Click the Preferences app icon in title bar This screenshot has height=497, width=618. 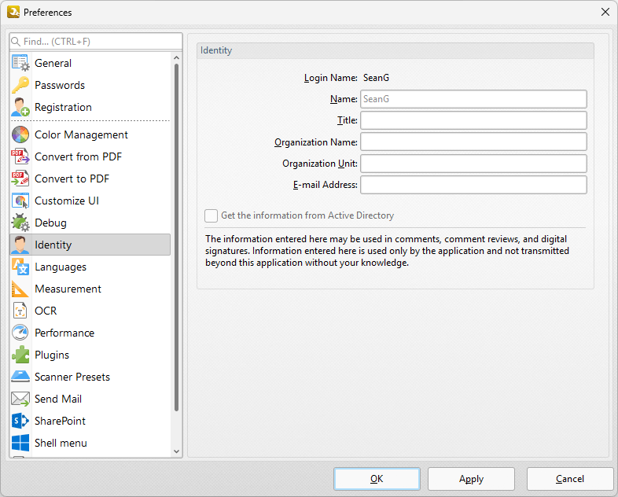(13, 13)
